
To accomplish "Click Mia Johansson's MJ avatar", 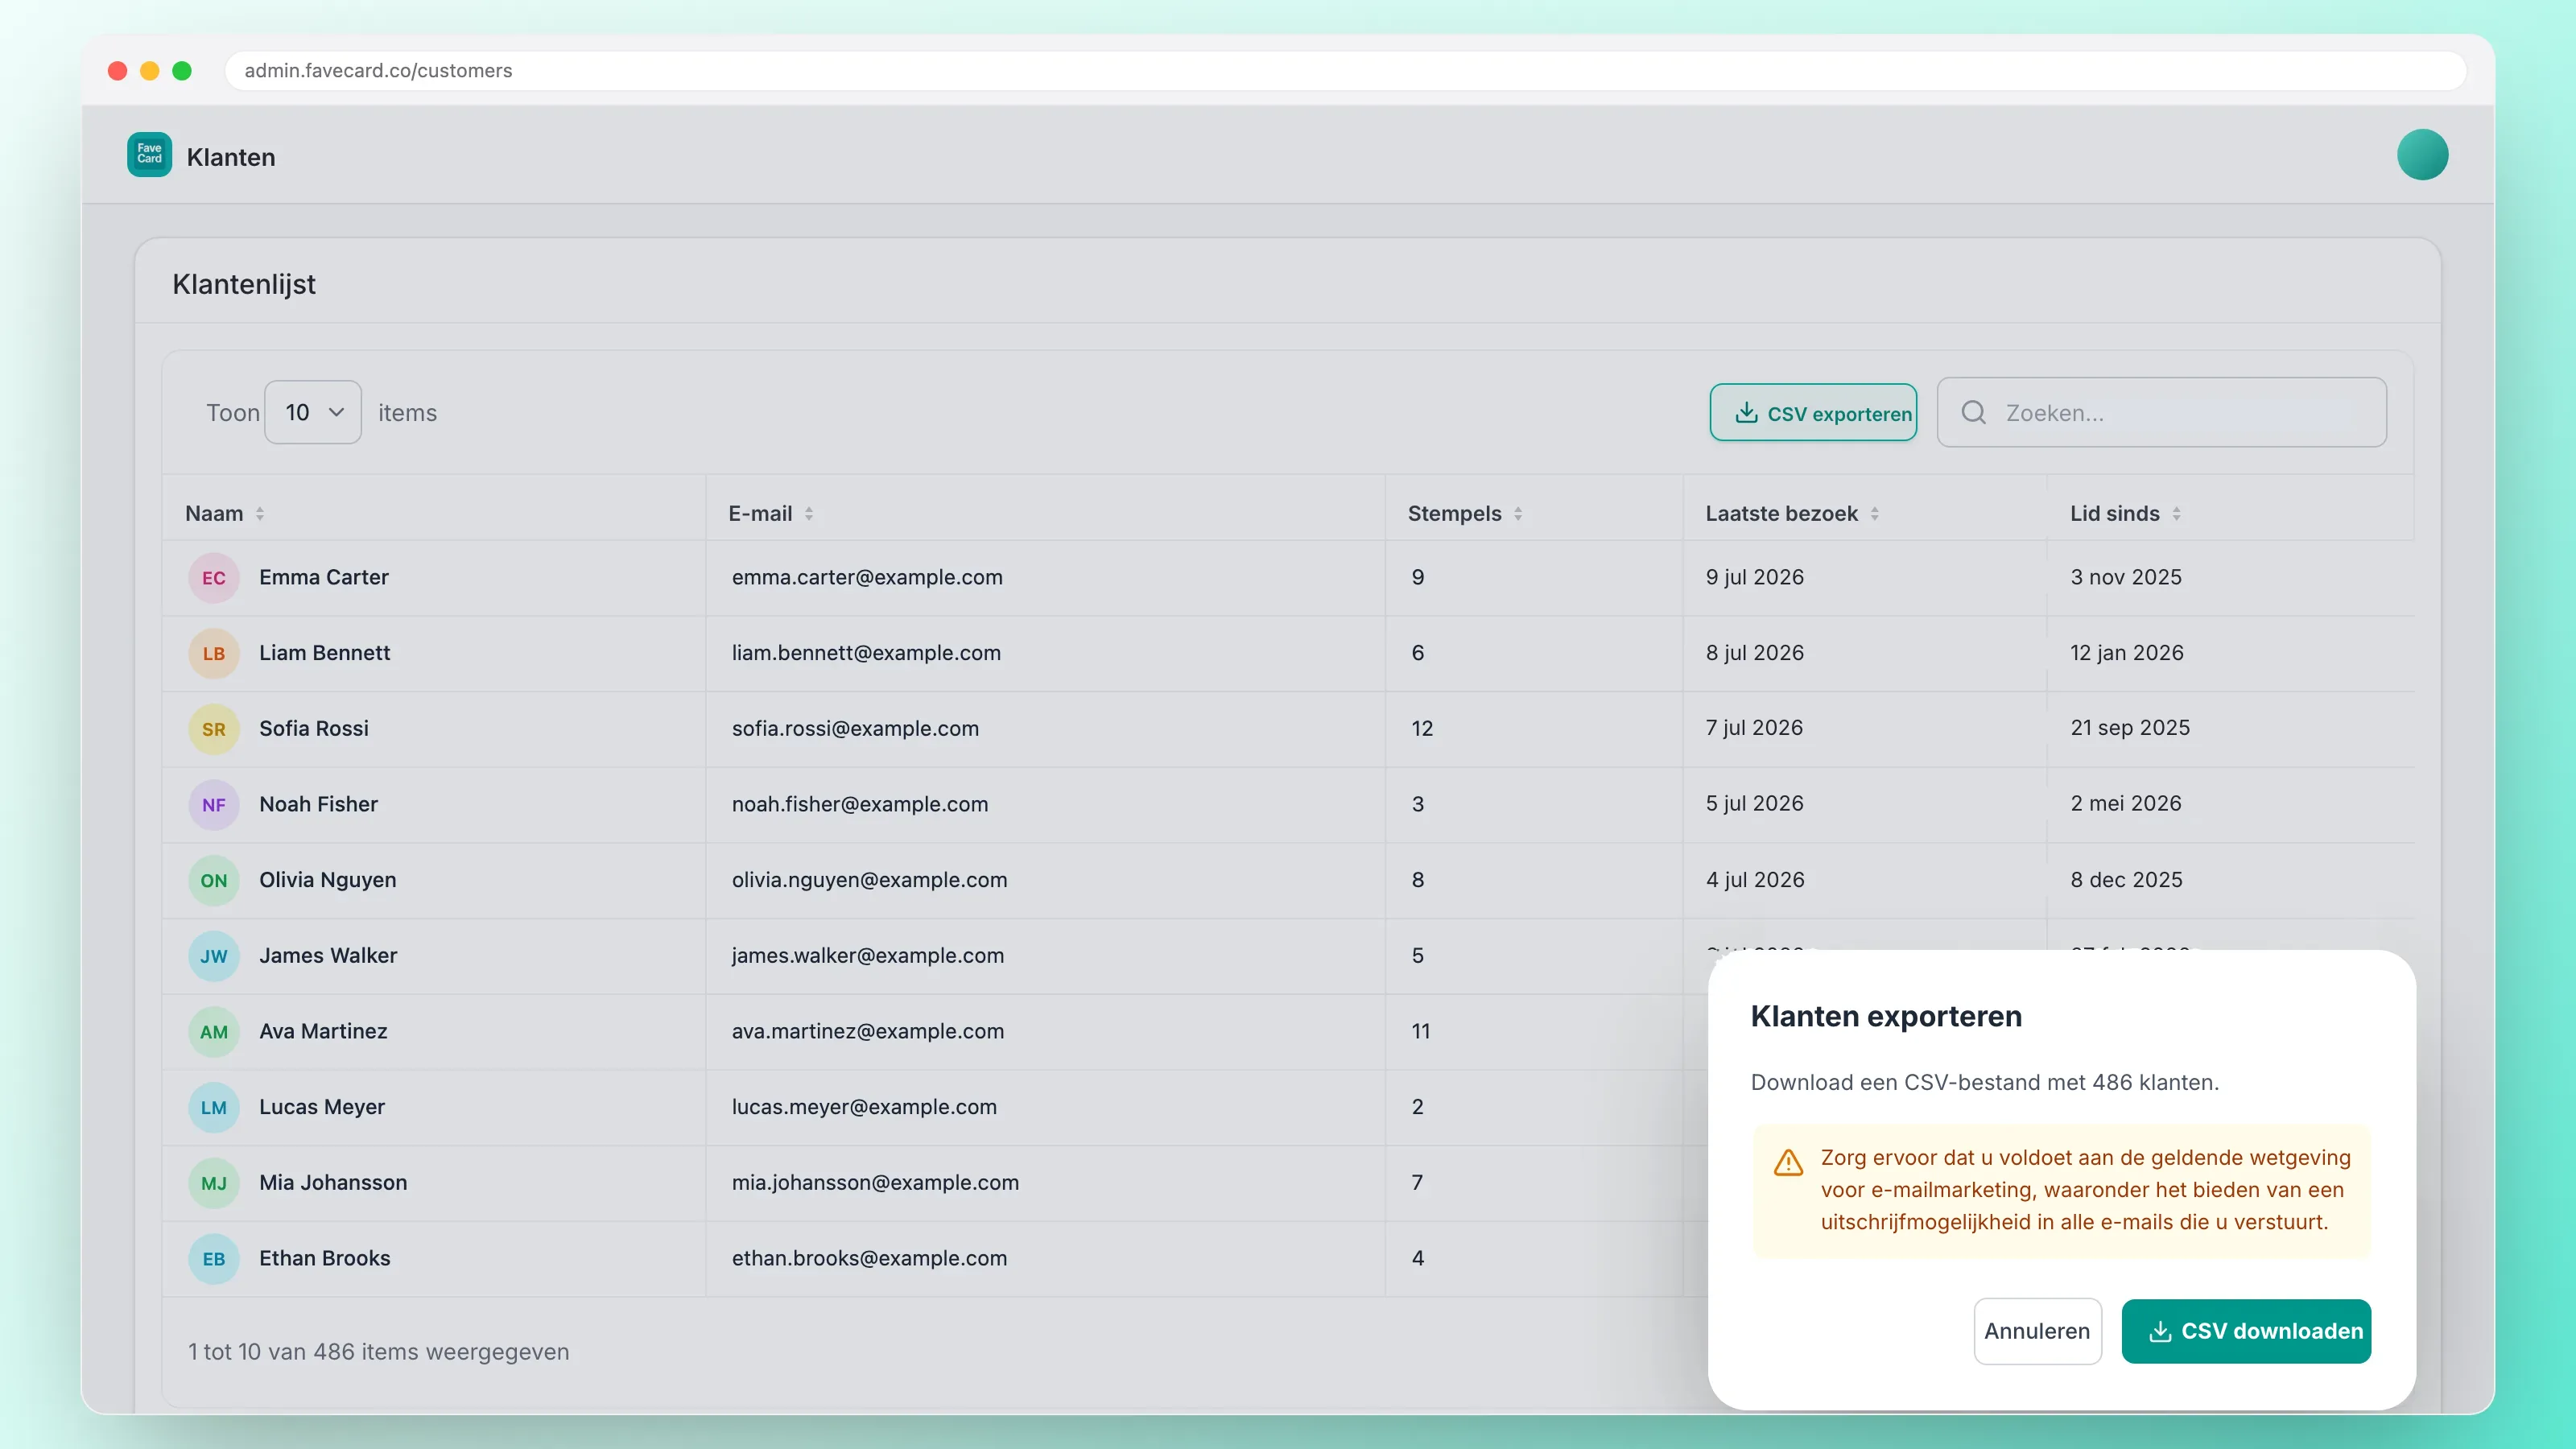I will click(213, 1183).
